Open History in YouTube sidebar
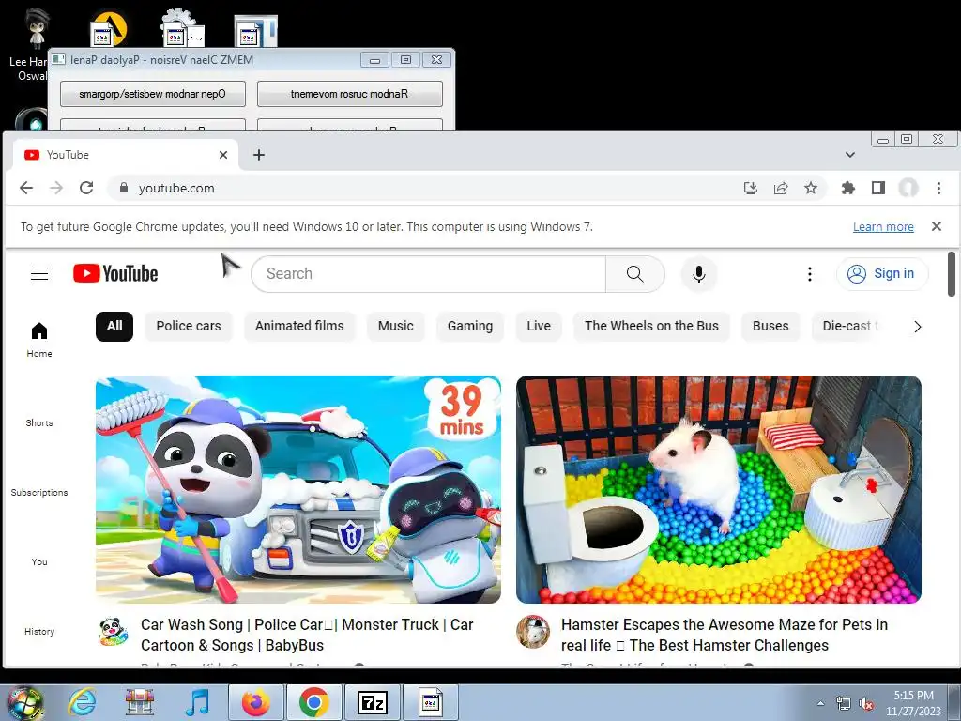961x721 pixels. [x=39, y=631]
